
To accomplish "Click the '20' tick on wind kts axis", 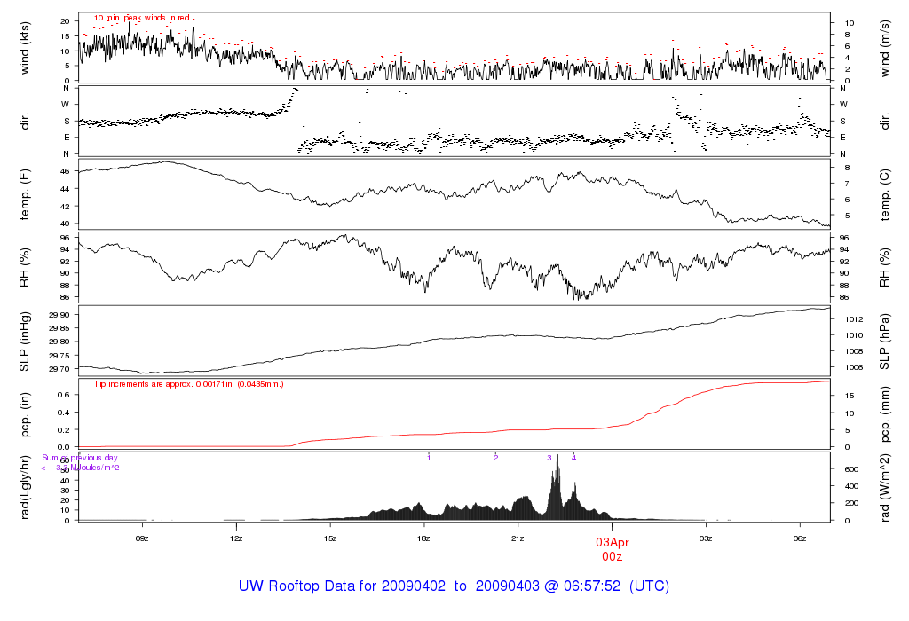I will click(65, 21).
